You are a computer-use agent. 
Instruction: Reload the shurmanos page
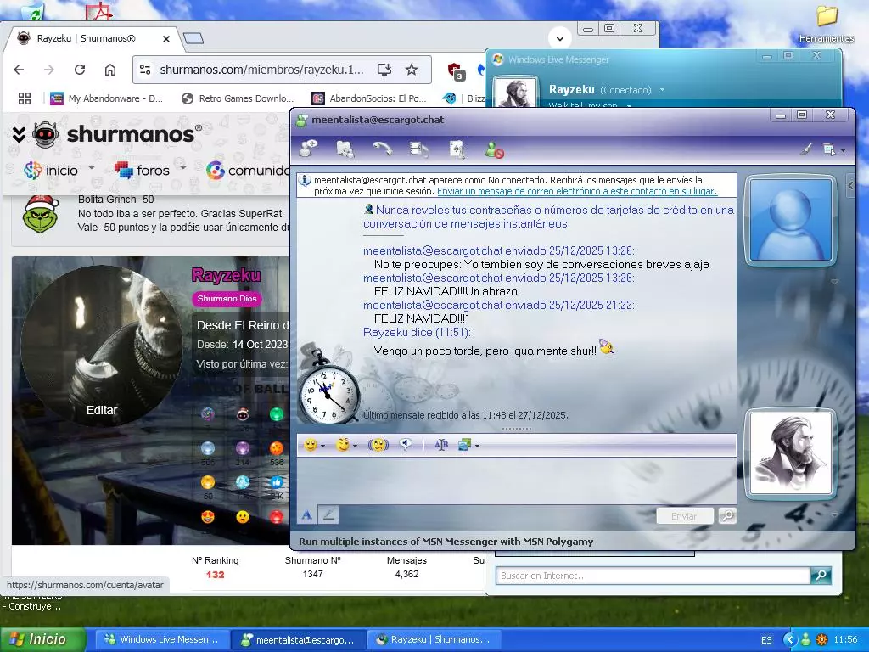tap(80, 70)
